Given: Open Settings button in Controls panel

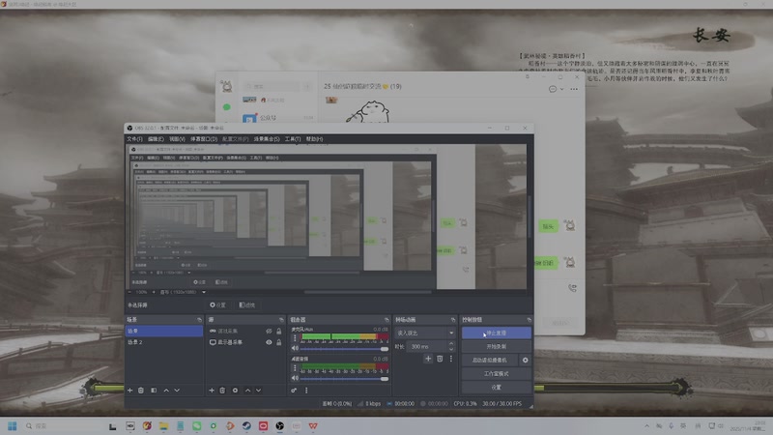Looking at the screenshot, I should 497,388.
